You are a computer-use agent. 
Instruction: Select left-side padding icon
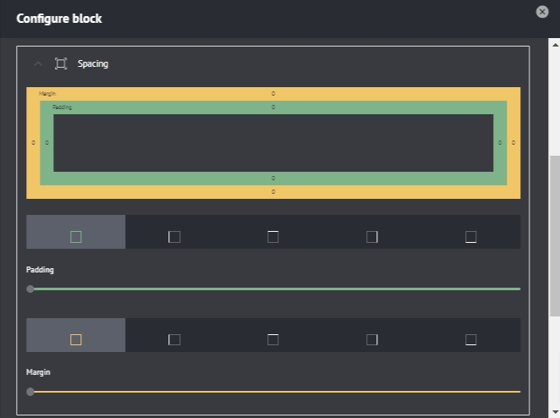(174, 237)
